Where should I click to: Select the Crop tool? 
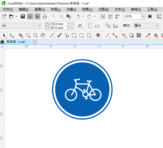(x=21, y=36)
